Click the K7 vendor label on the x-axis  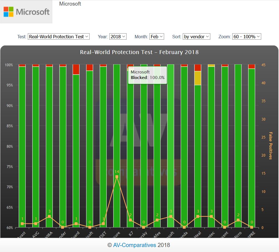tap(131, 233)
